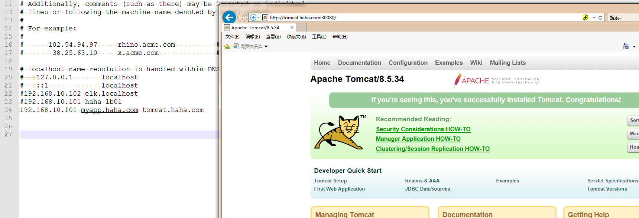Click myapp.haha.com in the editor line 24
Image resolution: width=639 pixels, height=218 pixels.
pos(110,110)
